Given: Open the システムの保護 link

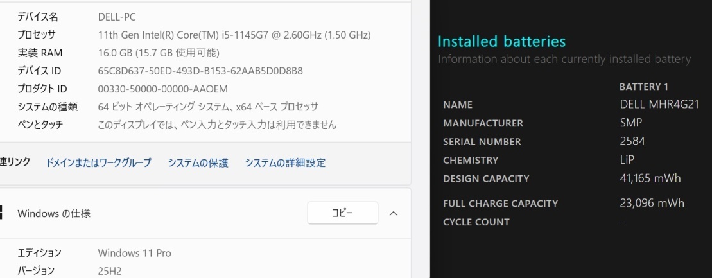Looking at the screenshot, I should [198, 162].
